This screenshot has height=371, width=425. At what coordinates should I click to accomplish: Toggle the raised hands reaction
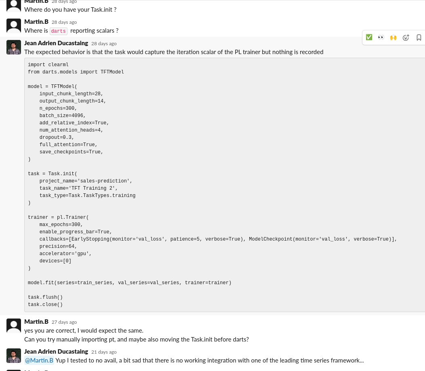pos(393,37)
